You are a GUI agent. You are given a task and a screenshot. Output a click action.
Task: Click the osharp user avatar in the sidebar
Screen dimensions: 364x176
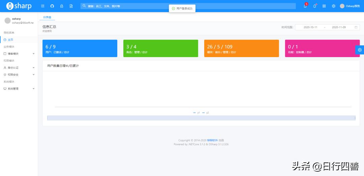(8, 20)
